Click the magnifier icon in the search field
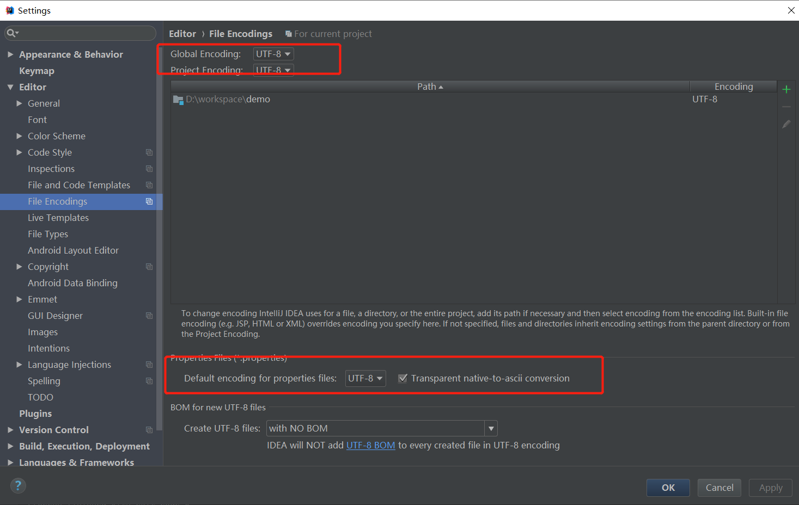Viewport: 799px width, 505px height. click(12, 33)
